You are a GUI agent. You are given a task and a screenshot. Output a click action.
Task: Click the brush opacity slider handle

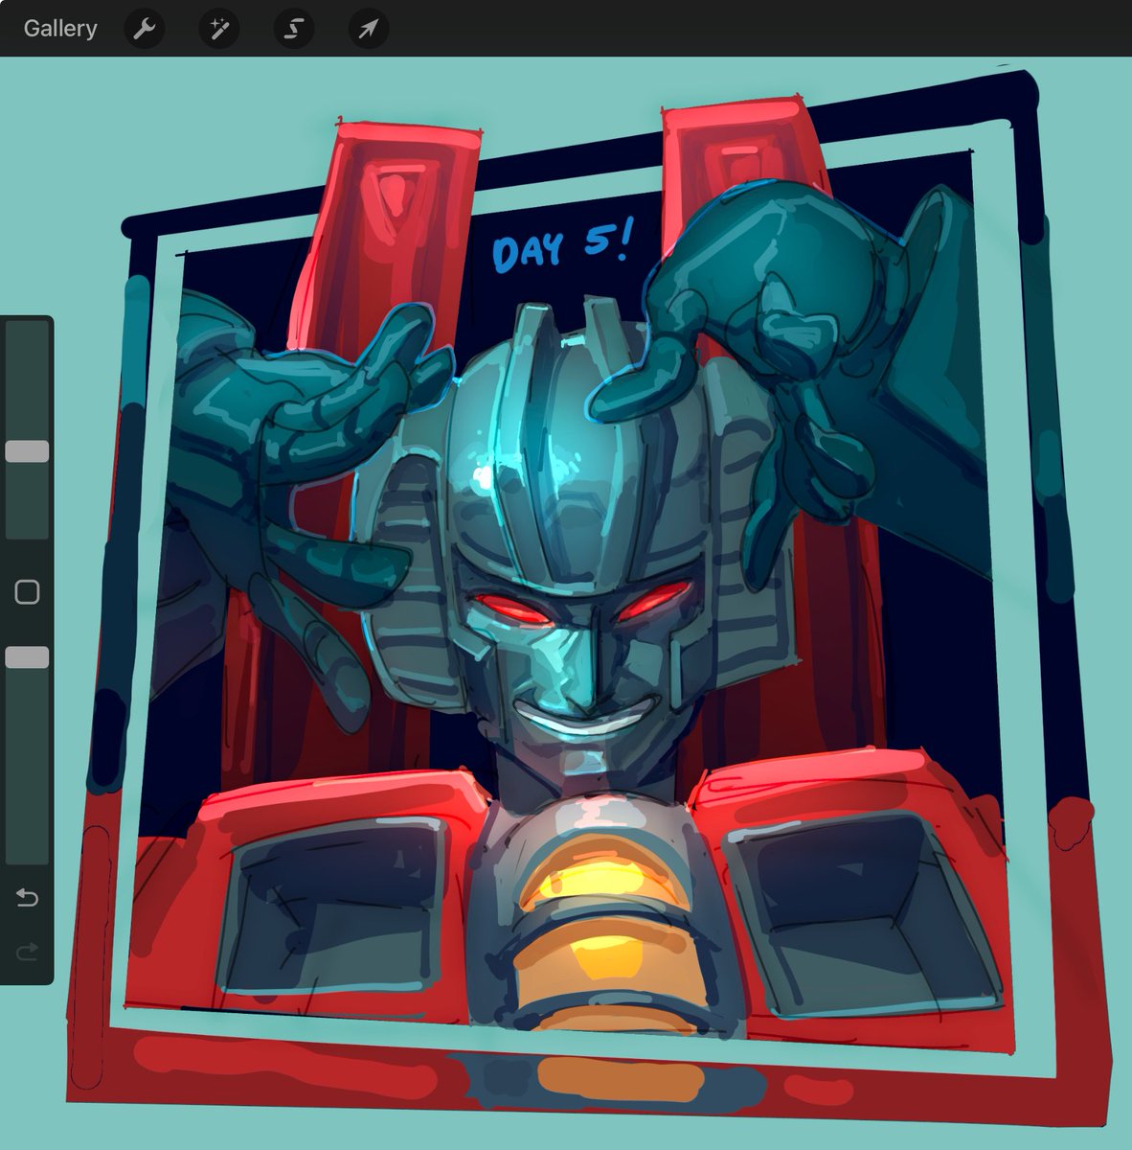[x=27, y=656]
